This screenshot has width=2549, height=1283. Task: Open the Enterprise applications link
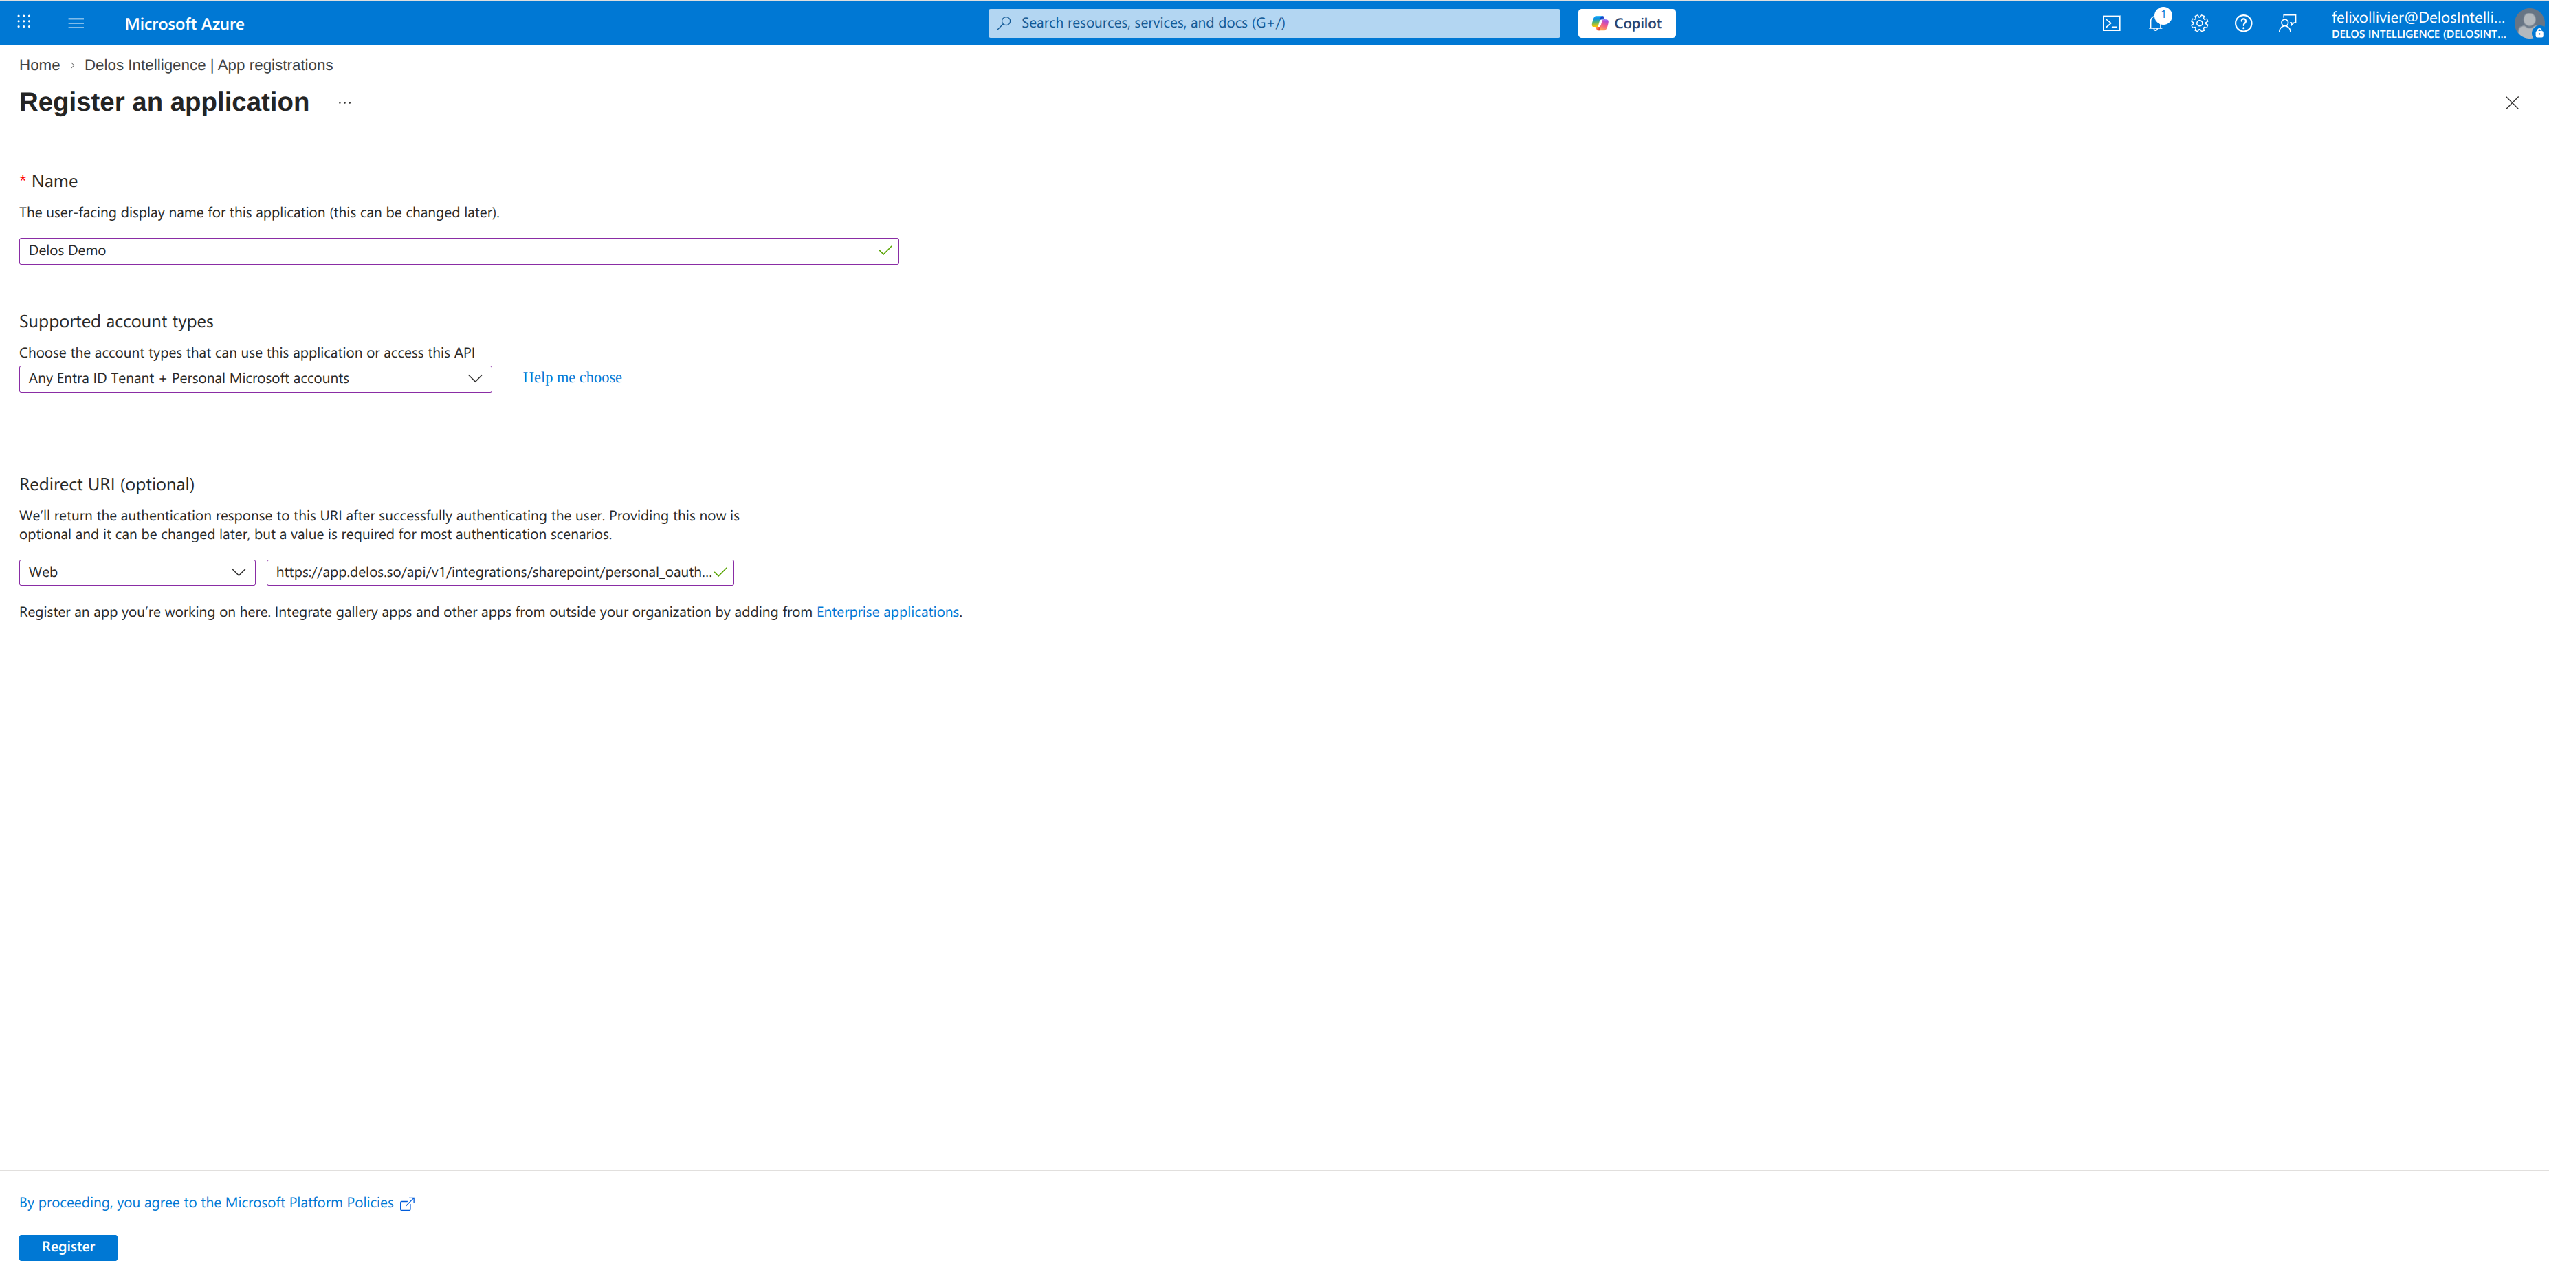point(887,612)
